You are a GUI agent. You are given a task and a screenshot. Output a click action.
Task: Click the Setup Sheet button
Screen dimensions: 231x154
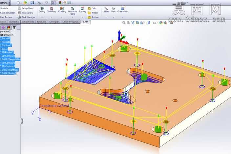tap(26, 9)
